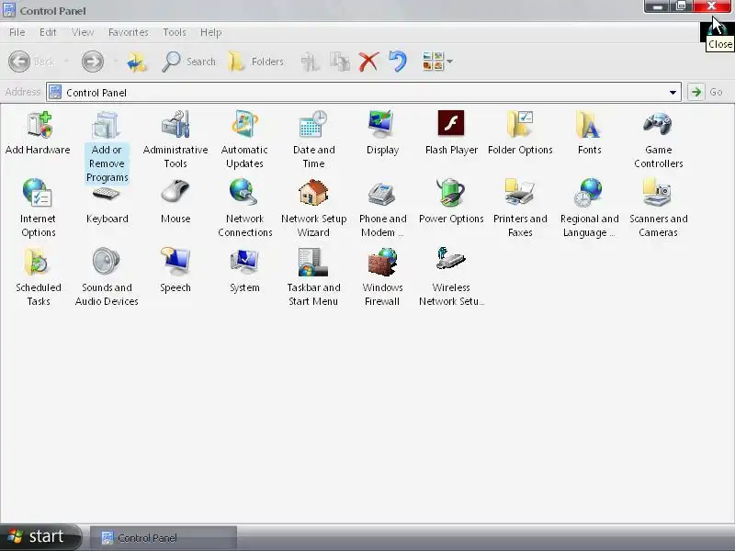Viewport: 735px width, 551px height.
Task: Open the Help menu
Action: (x=210, y=32)
